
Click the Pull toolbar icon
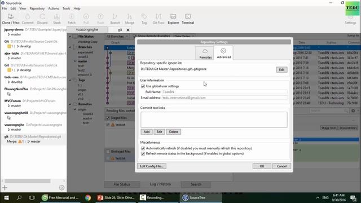tap(86, 19)
